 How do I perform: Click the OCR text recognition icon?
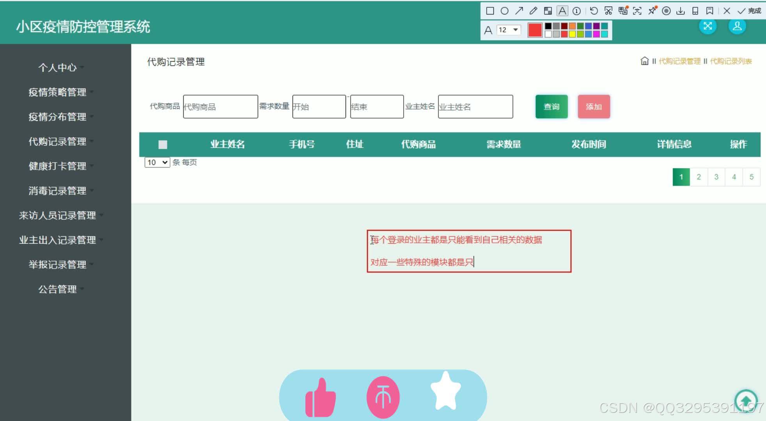pos(637,11)
